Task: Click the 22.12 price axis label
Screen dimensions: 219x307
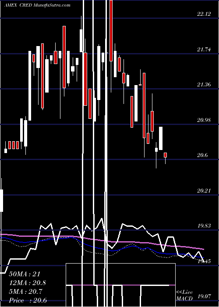Action: pos(204,14)
